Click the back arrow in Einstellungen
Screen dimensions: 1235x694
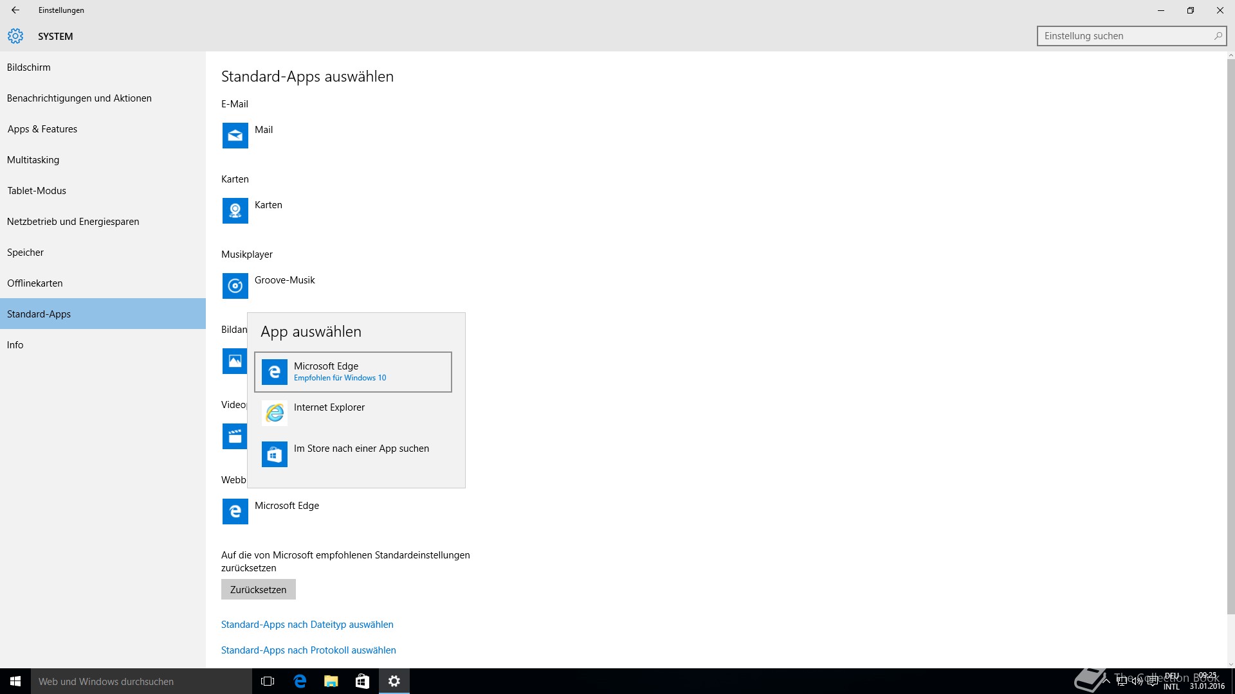pyautogui.click(x=15, y=10)
